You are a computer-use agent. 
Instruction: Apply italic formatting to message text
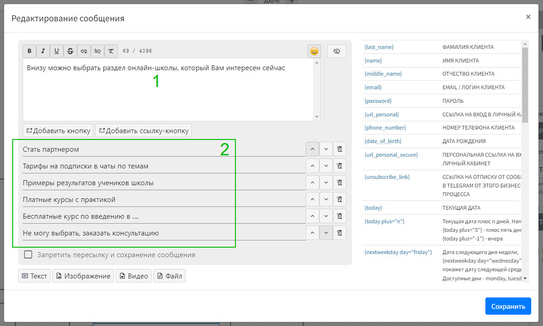(43, 51)
